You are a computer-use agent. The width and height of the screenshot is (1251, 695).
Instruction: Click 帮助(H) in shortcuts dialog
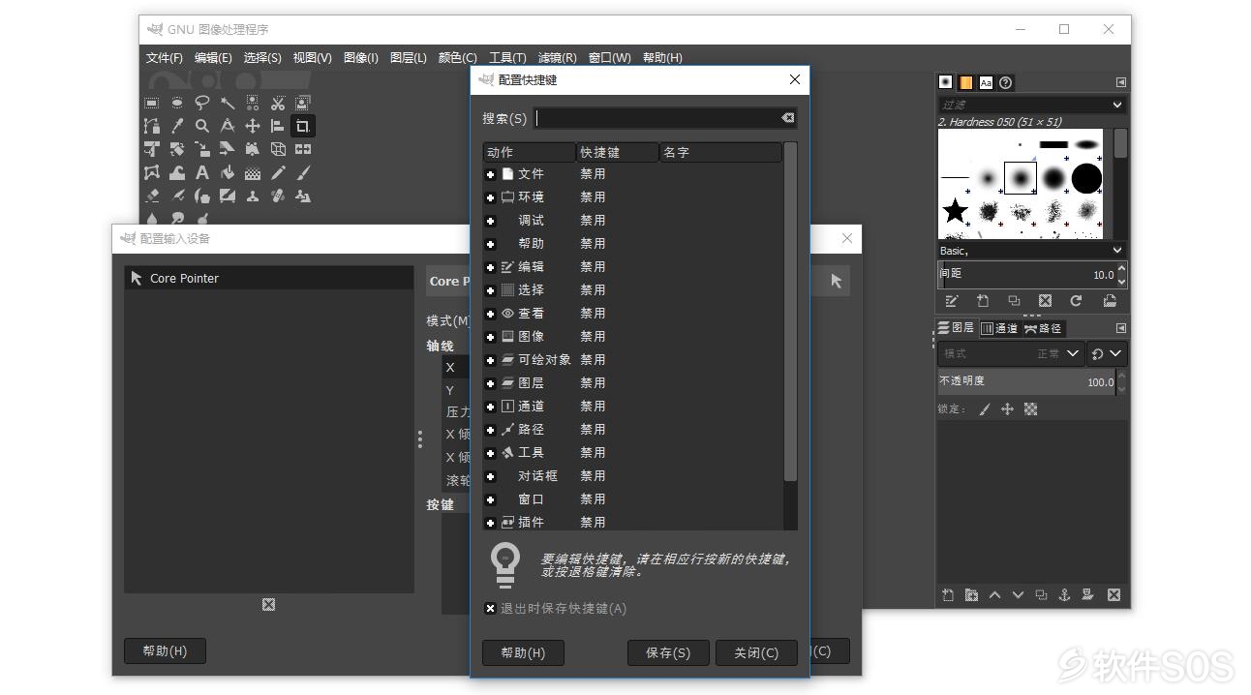click(x=523, y=652)
